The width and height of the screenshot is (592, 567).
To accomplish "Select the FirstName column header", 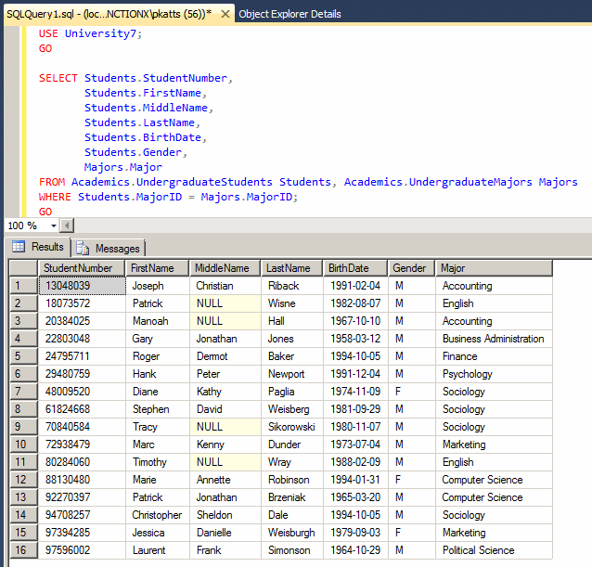I will [x=157, y=268].
